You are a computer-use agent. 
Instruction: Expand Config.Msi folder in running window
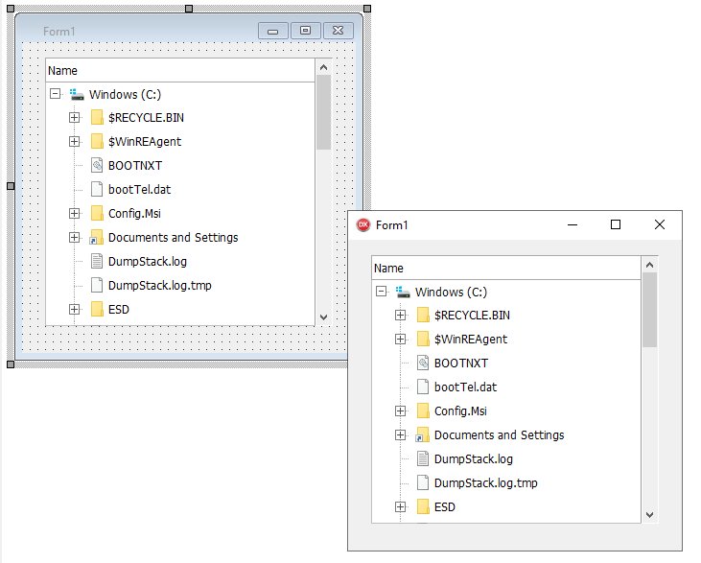click(400, 411)
